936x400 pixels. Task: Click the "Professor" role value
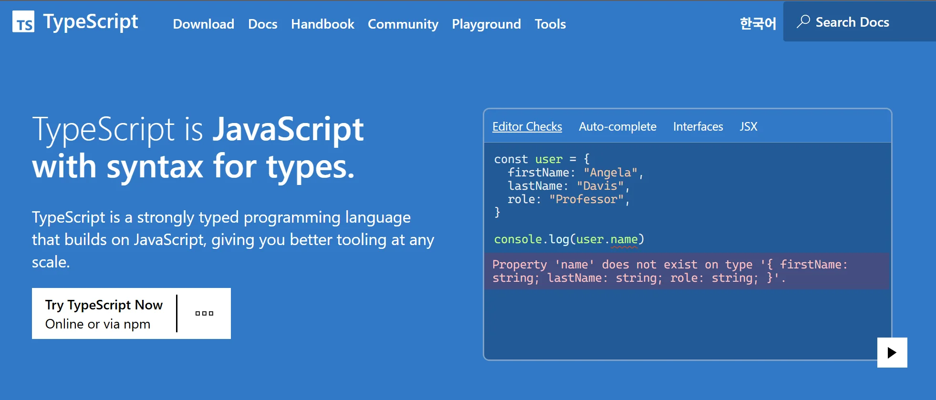[x=586, y=199]
